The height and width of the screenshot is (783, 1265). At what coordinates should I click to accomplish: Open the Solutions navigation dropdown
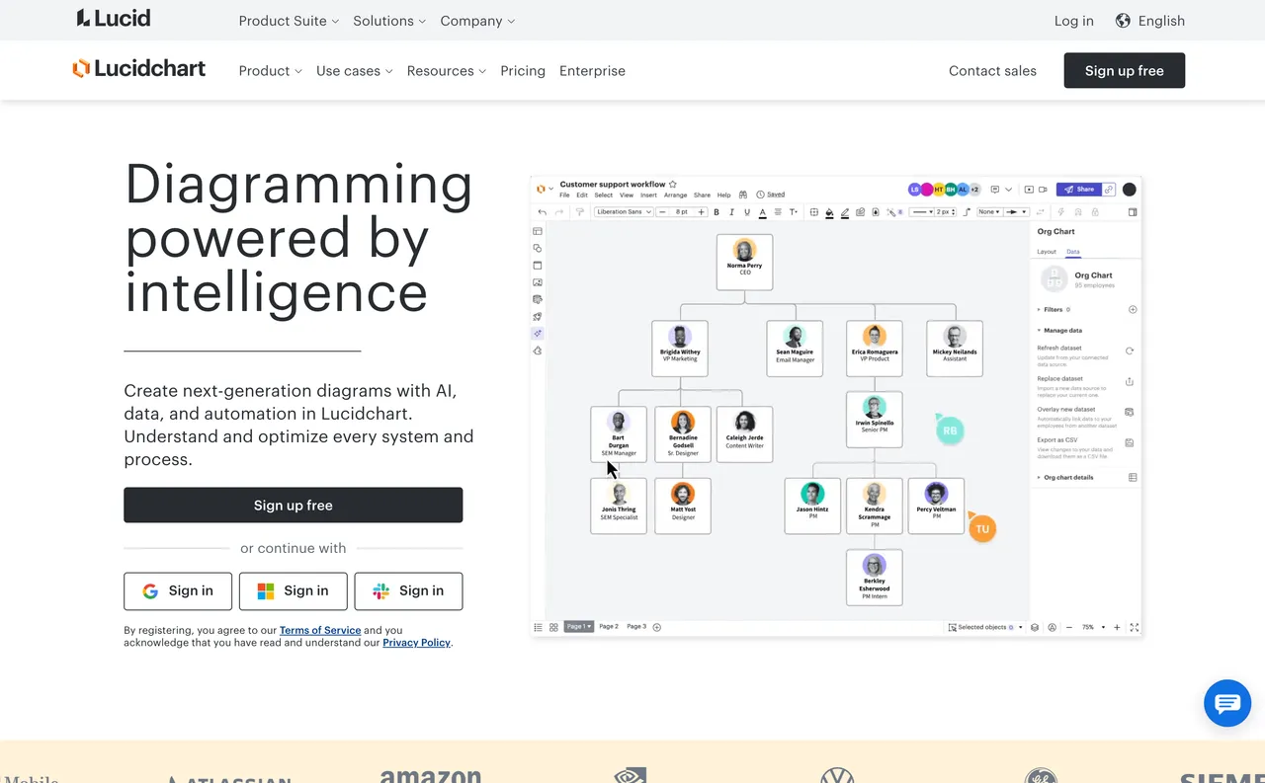coord(382,20)
